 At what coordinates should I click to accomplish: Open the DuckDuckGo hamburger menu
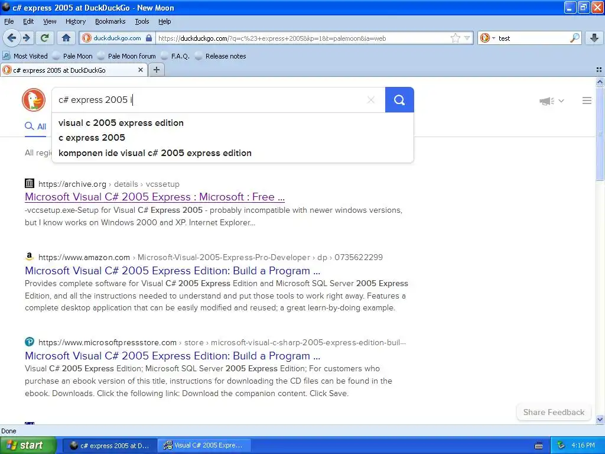(x=587, y=100)
